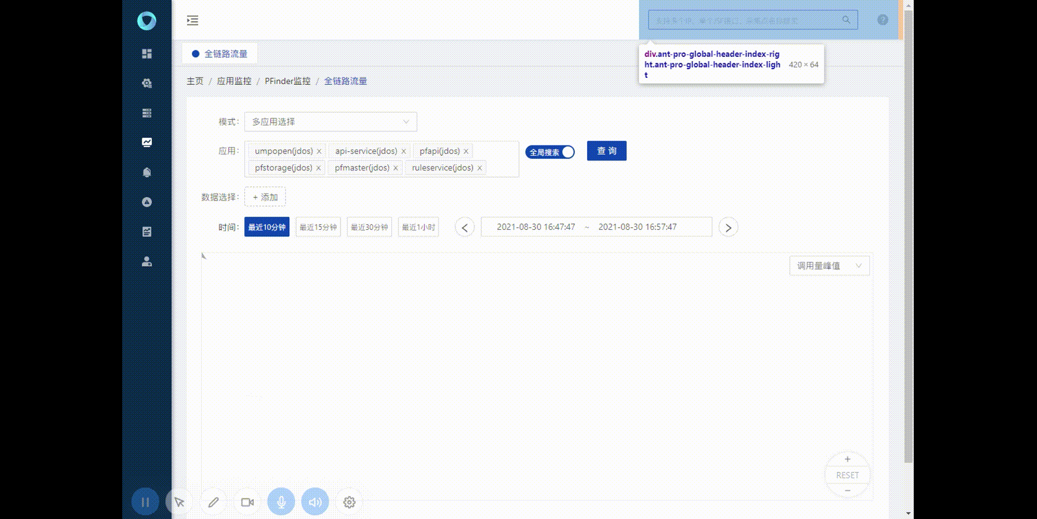This screenshot has height=519, width=1037.
Task: Toggle the speaker audio in the recording toolbar
Action: coord(315,502)
